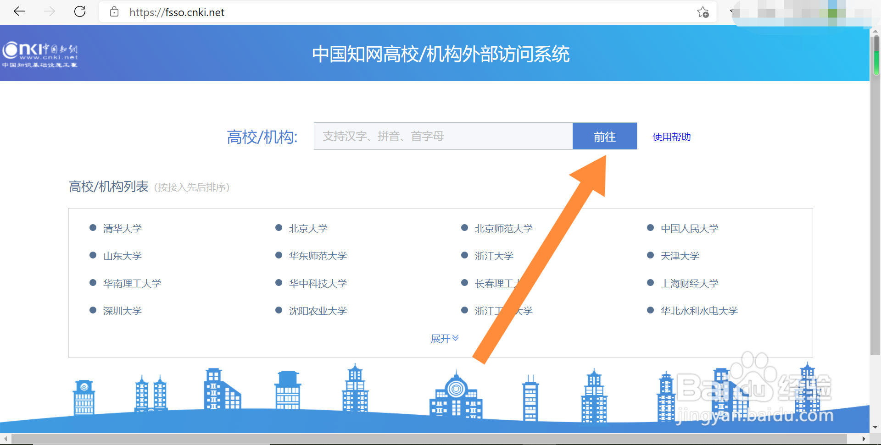Viewport: 881px width, 445px height.
Task: Select 浙江大学 from the list
Action: click(494, 256)
